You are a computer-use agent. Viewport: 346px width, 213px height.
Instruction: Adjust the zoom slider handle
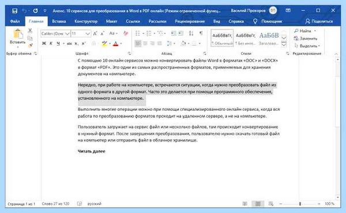[300, 204]
